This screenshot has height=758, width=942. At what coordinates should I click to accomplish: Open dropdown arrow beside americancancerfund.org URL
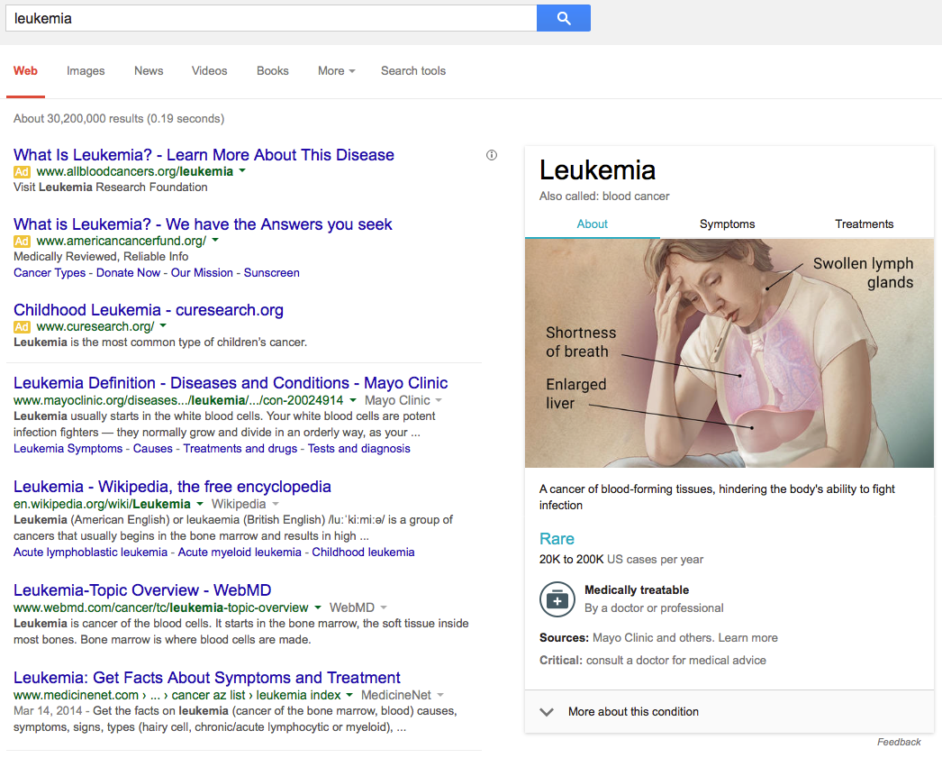[x=215, y=240]
